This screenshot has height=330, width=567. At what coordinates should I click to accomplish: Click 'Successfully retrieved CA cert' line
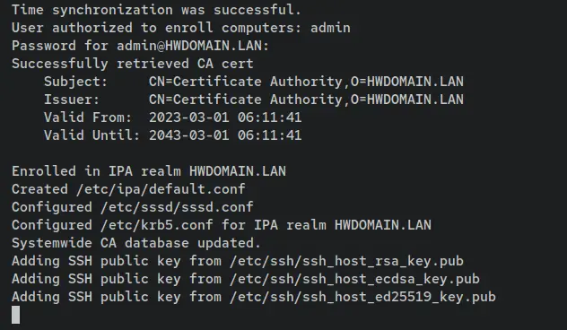tap(133, 64)
